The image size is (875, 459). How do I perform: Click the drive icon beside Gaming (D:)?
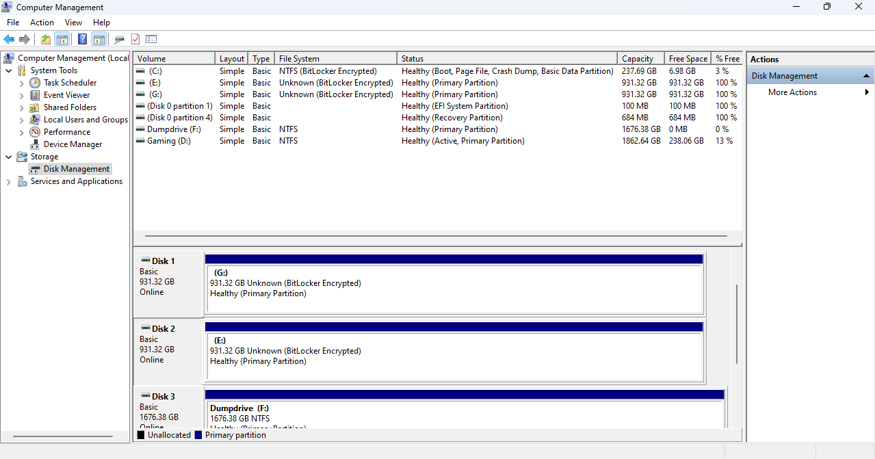point(140,141)
